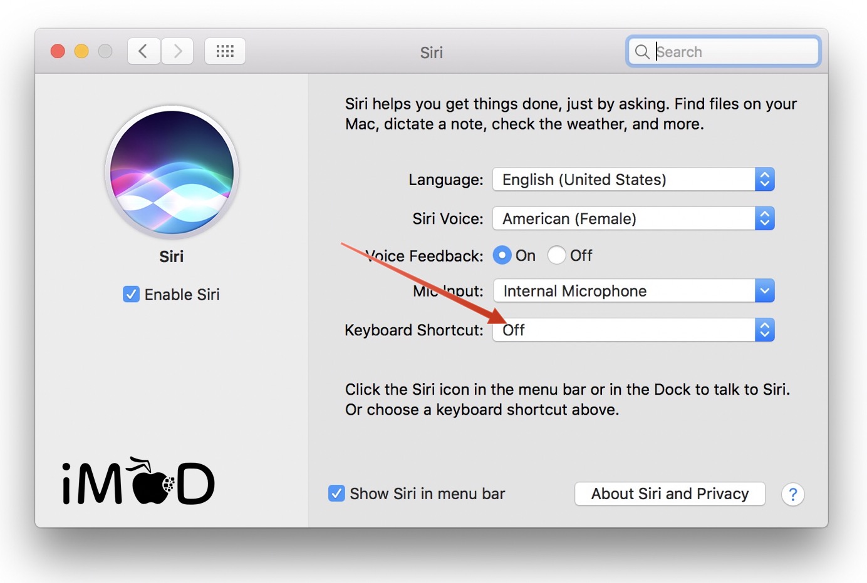
Task: Select On for Voice Feedback
Action: tap(502, 255)
